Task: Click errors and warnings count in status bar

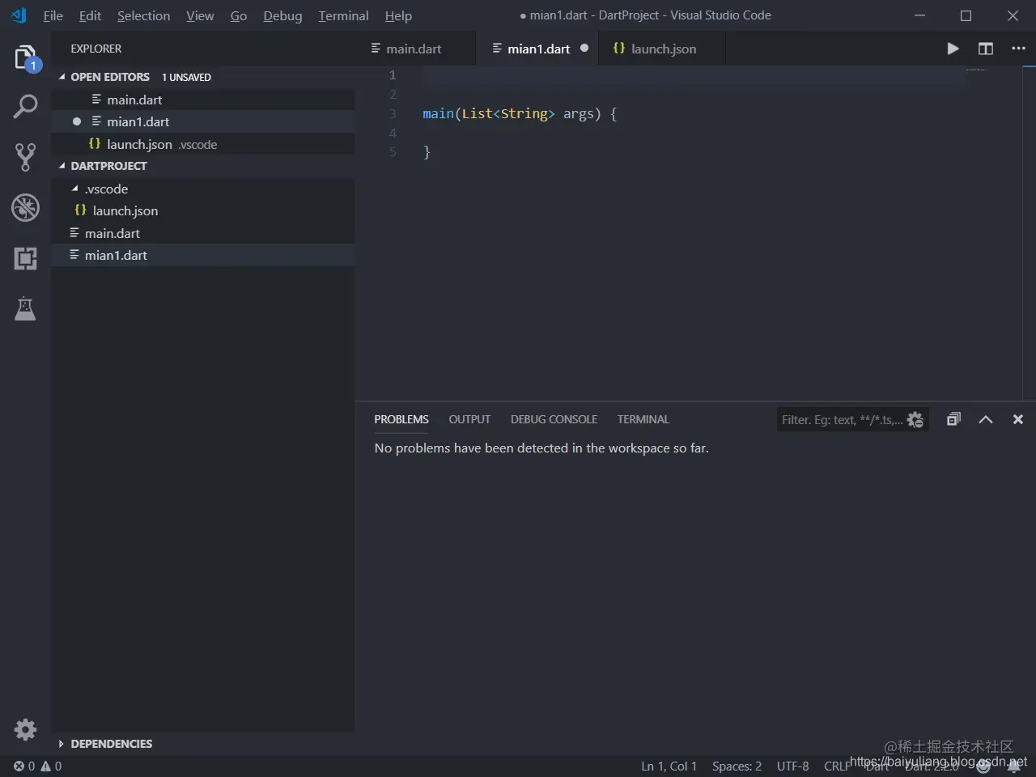Action: click(x=37, y=766)
